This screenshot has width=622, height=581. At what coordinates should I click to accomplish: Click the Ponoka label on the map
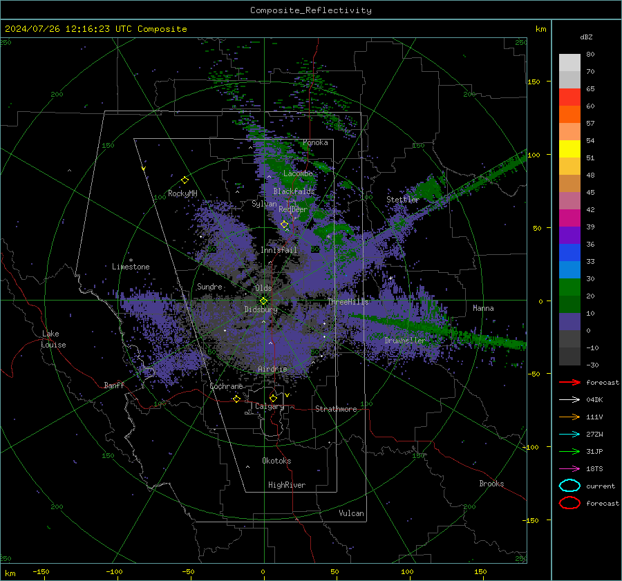point(315,142)
